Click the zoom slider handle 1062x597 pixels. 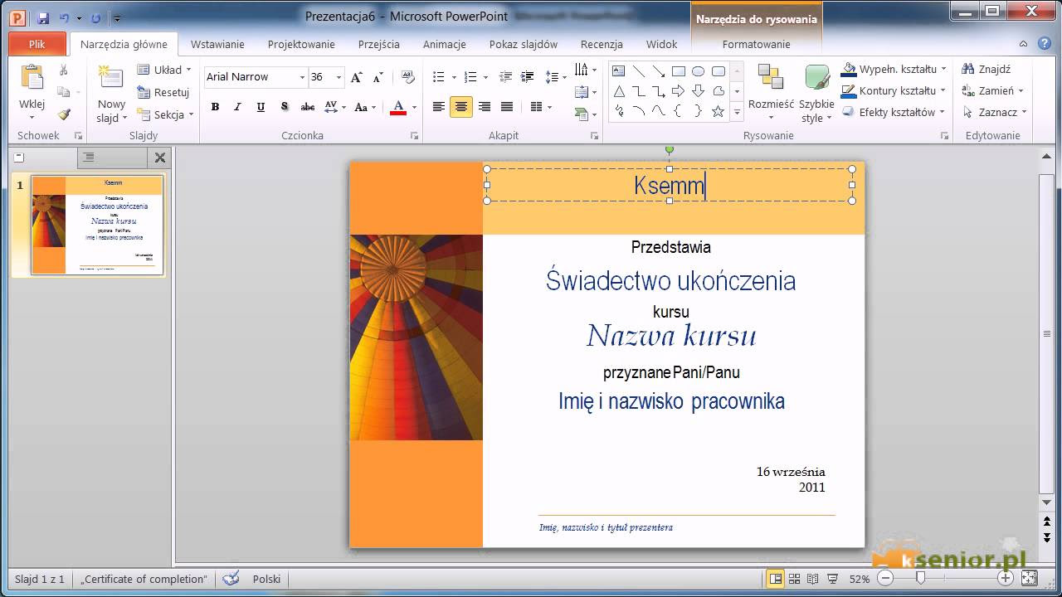click(919, 579)
